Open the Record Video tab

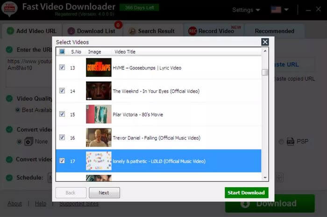point(214,31)
